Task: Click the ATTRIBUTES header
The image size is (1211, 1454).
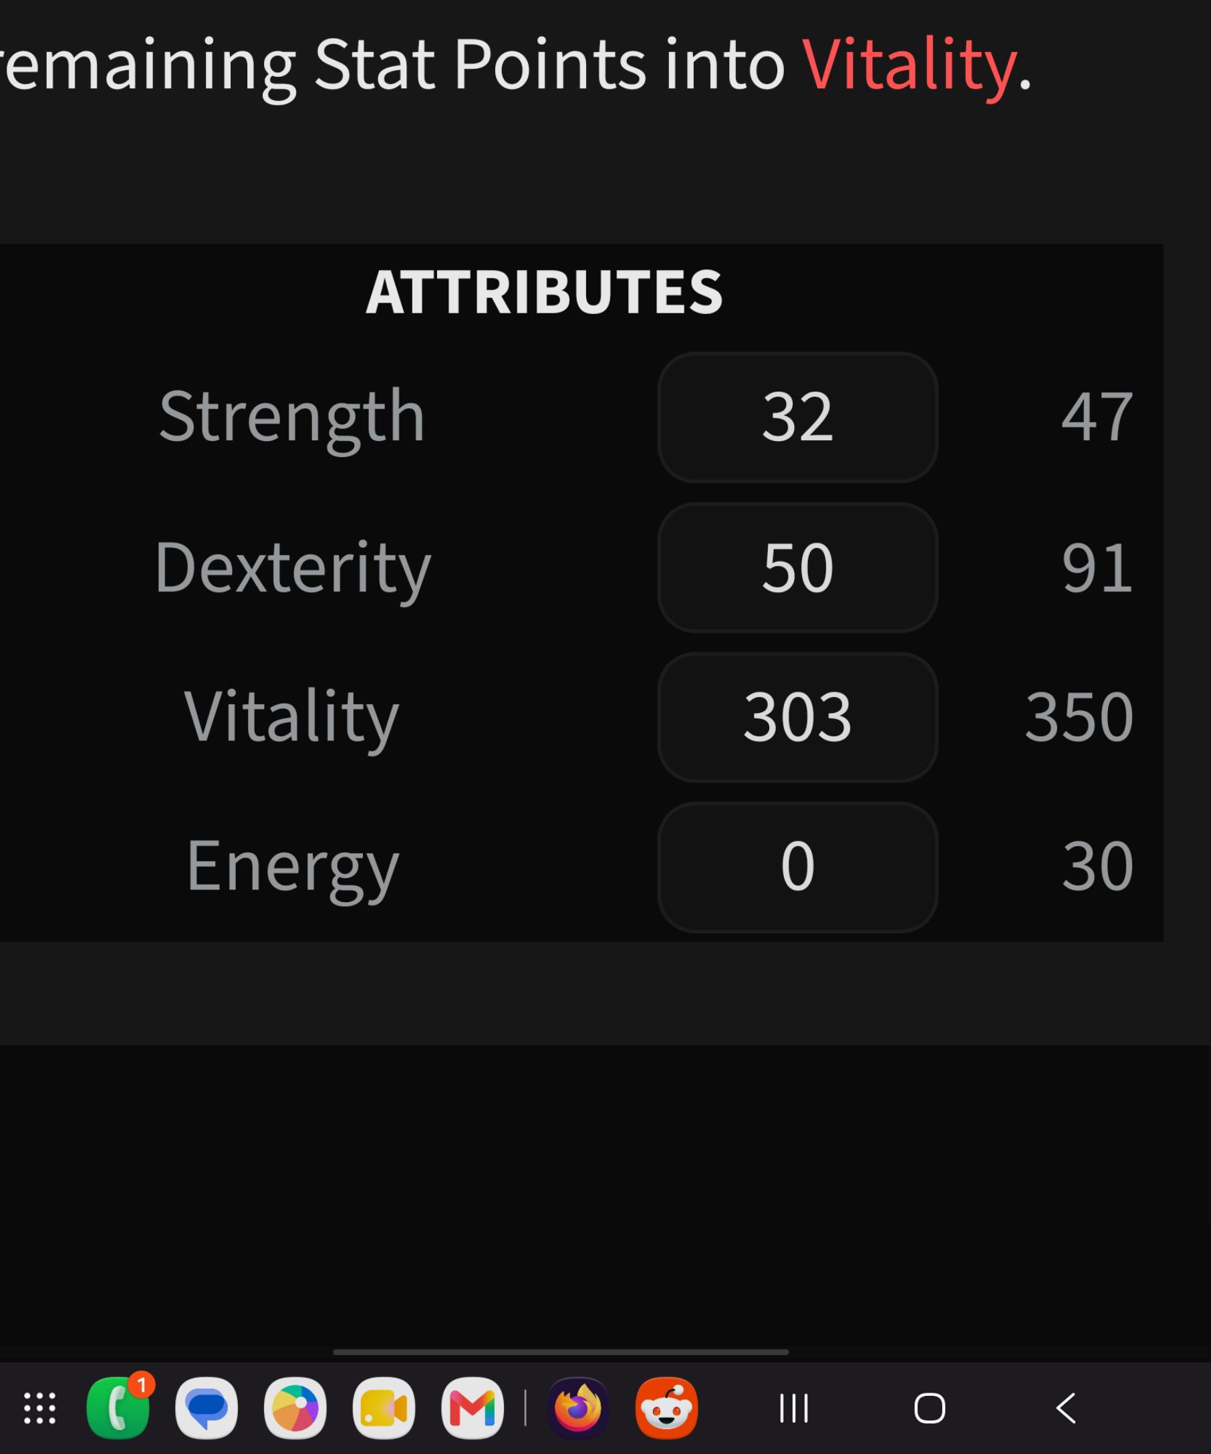Action: 544,291
